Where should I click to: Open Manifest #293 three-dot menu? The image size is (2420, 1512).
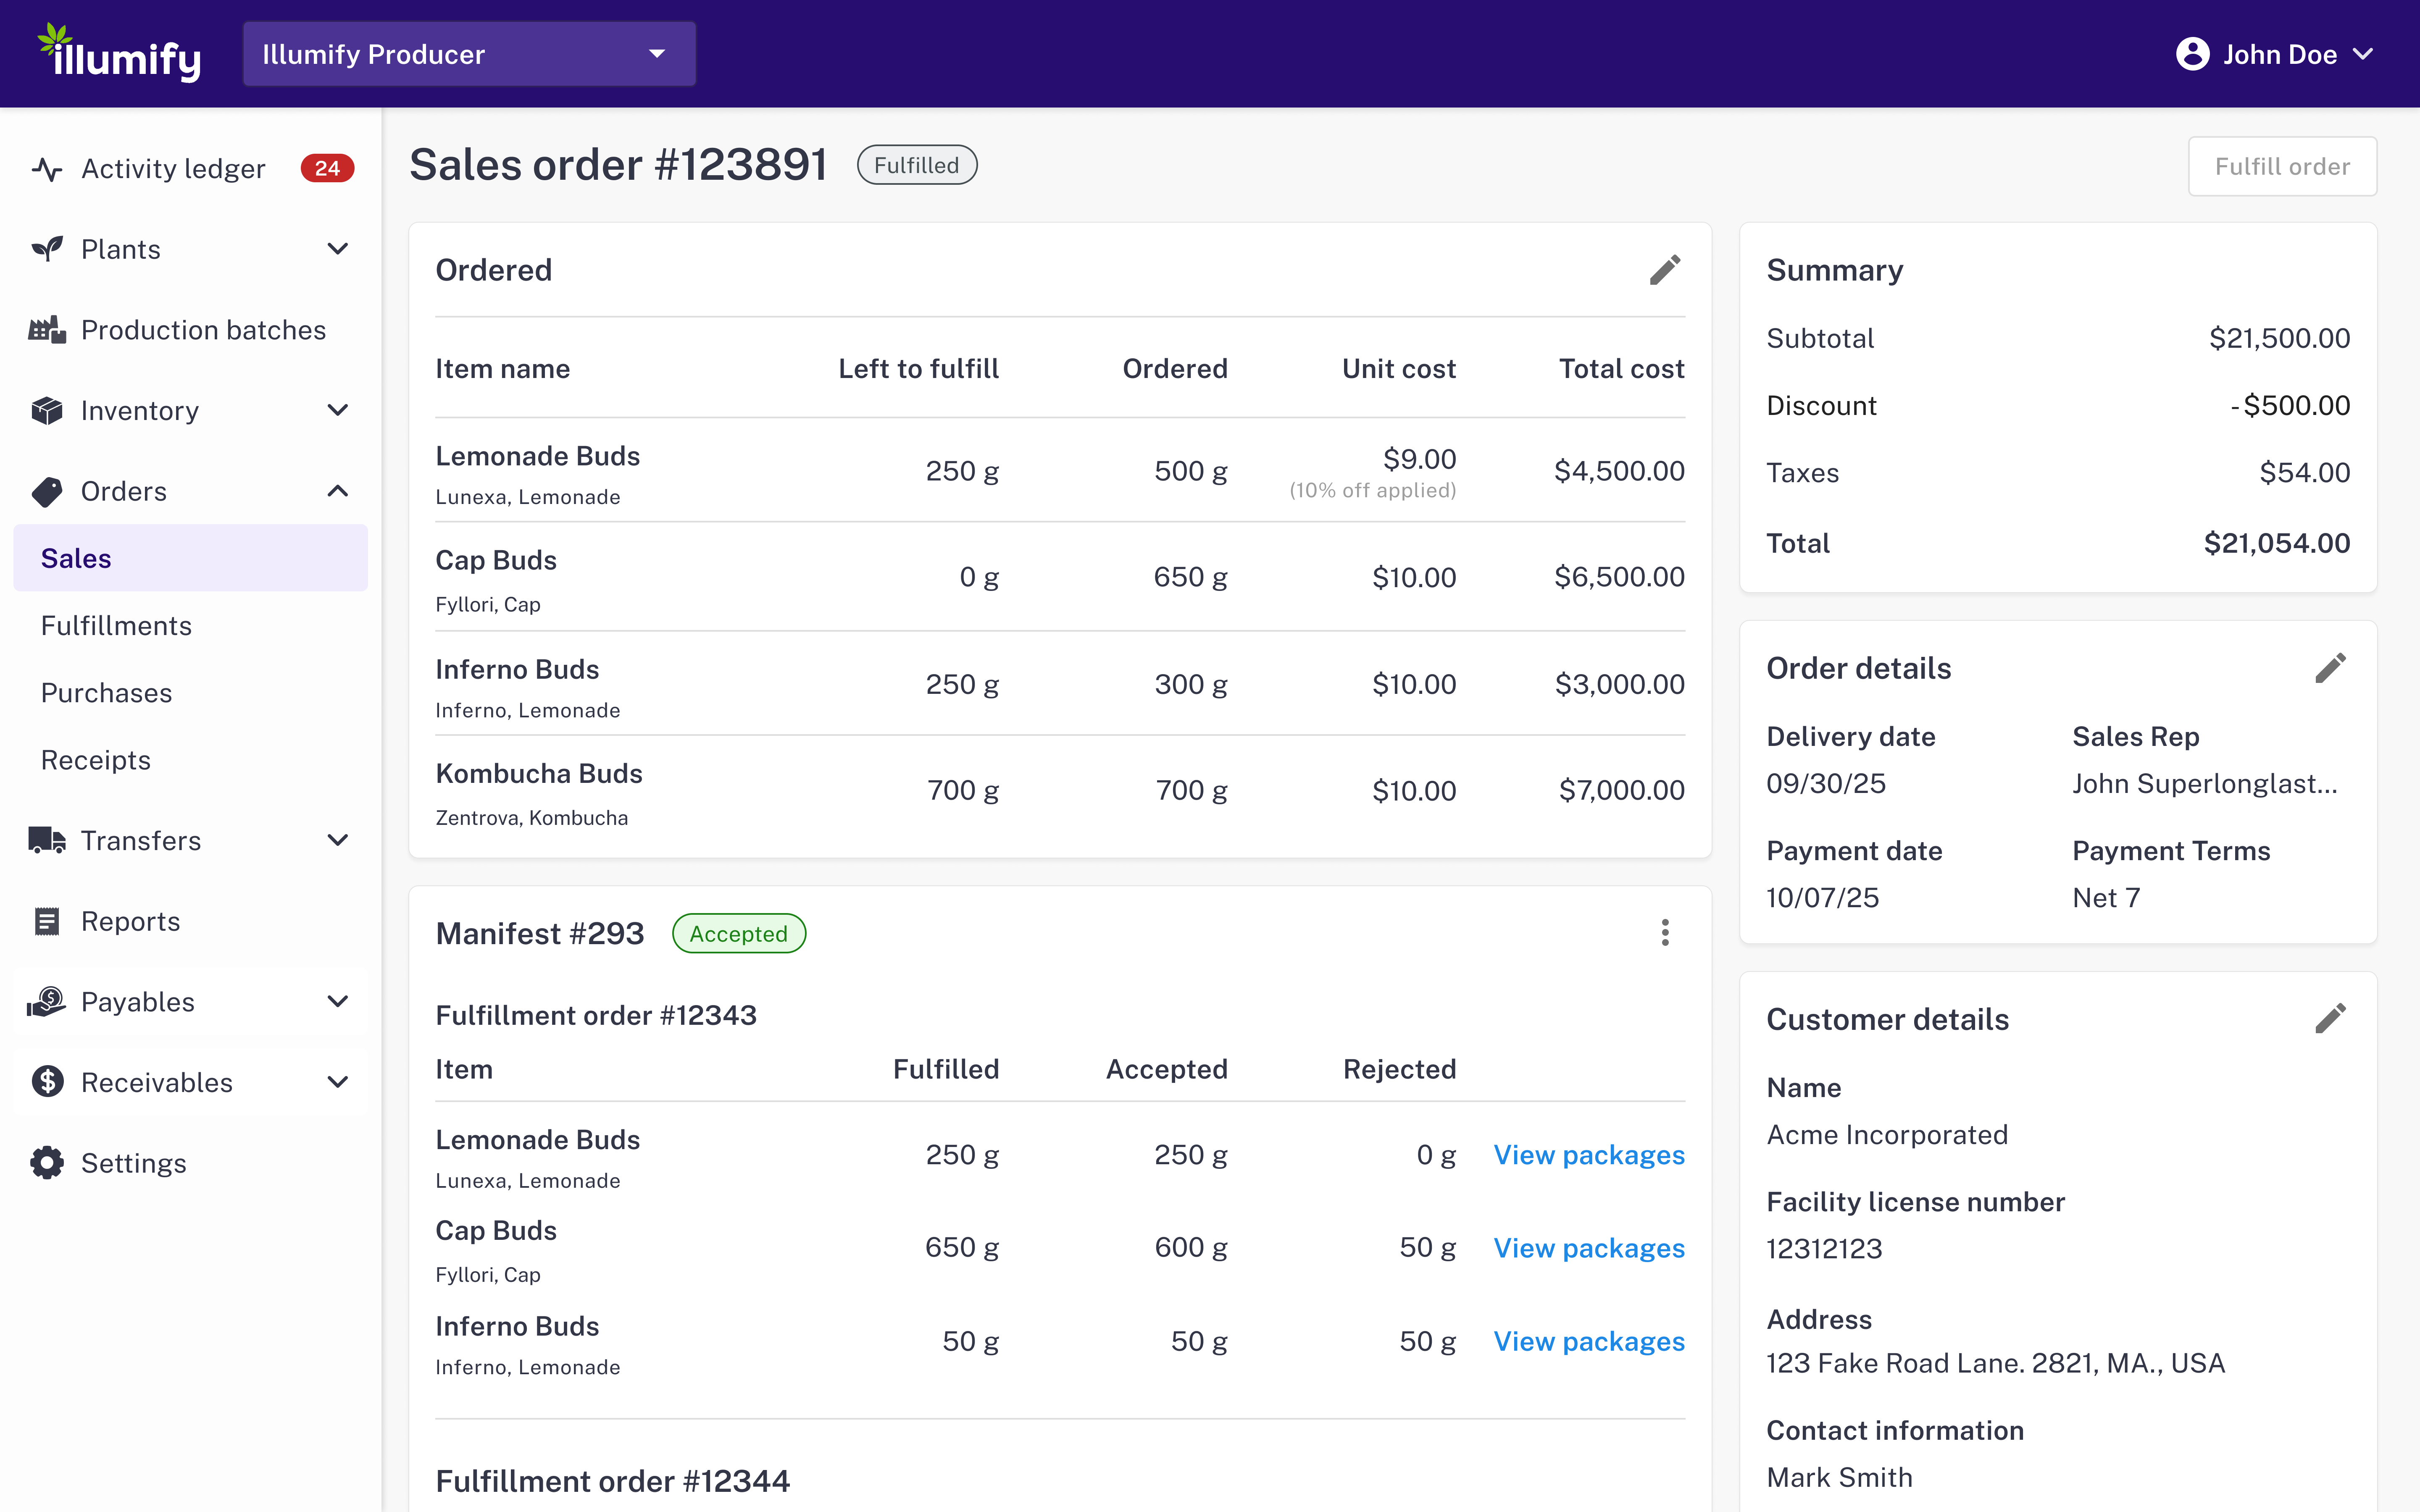click(x=1665, y=933)
